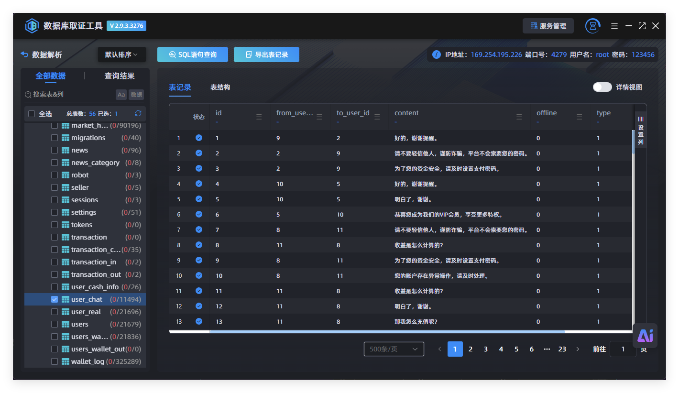Check the migrations table checkbox
This screenshot has width=679, height=393.
click(55, 138)
